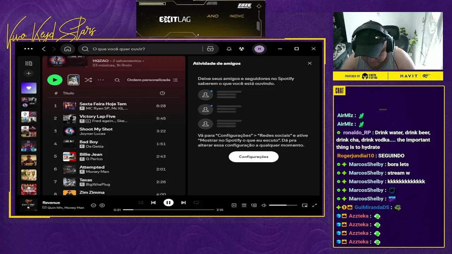Go back with the left arrow
Viewport: 452px width, 254px height.
pos(44,49)
